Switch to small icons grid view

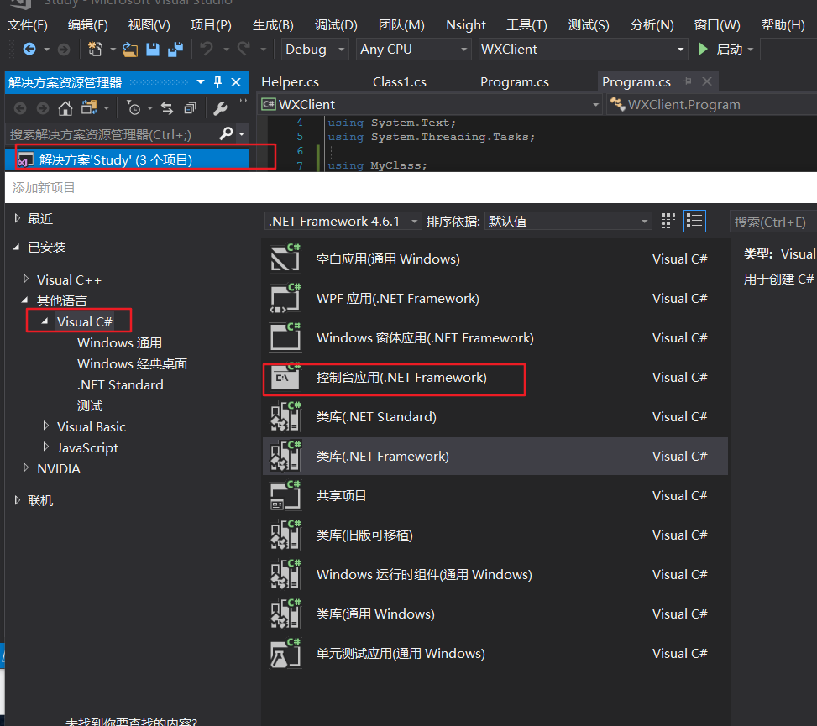pyautogui.click(x=668, y=222)
